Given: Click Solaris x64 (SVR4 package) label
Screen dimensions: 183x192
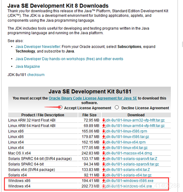Looking at the screenshot, I should tap(32, 170).
